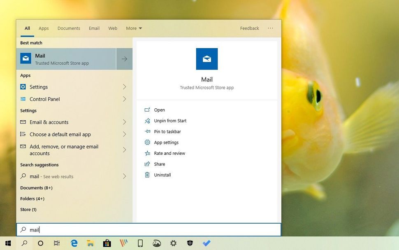Viewport: 399px width, 250px height.
Task: Click the Cortana circle in the taskbar
Action: [x=40, y=243]
